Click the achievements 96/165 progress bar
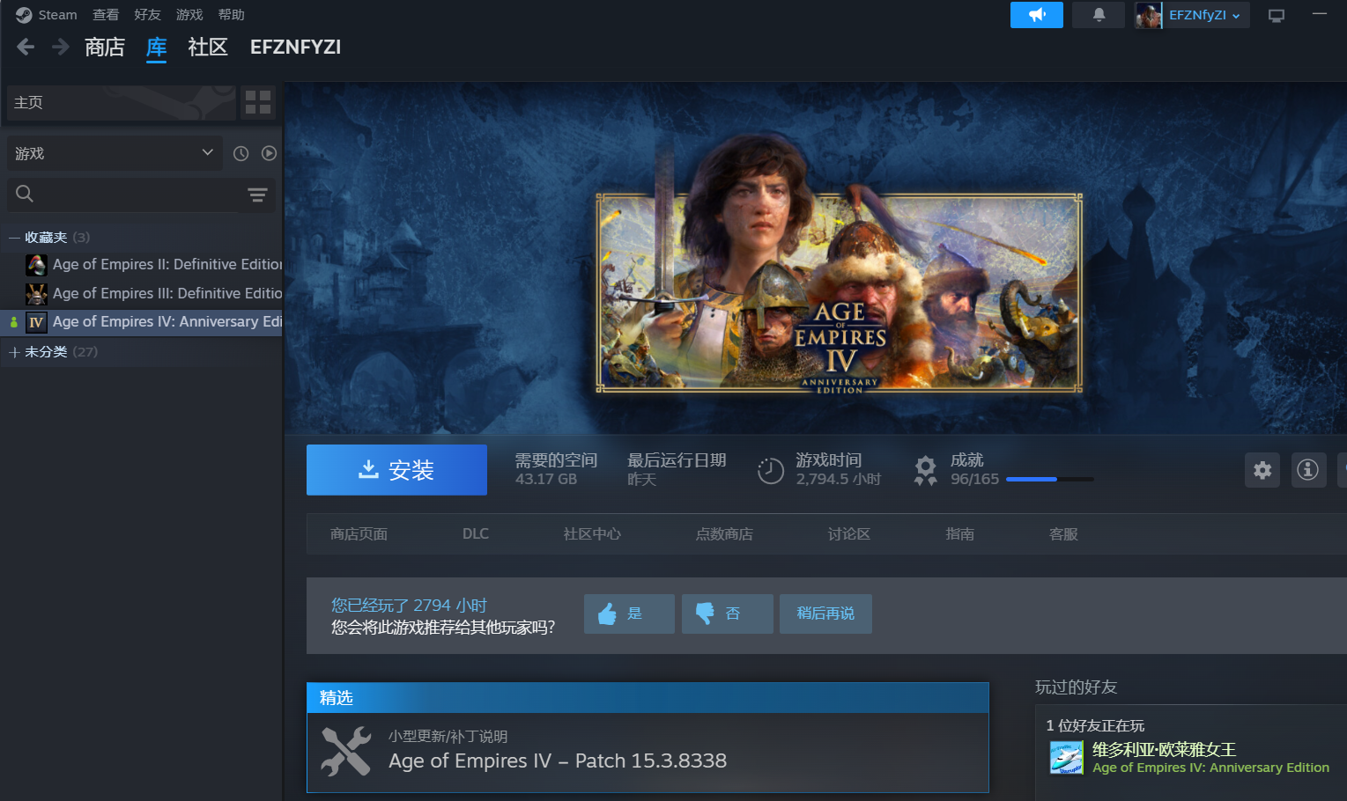 1048,479
